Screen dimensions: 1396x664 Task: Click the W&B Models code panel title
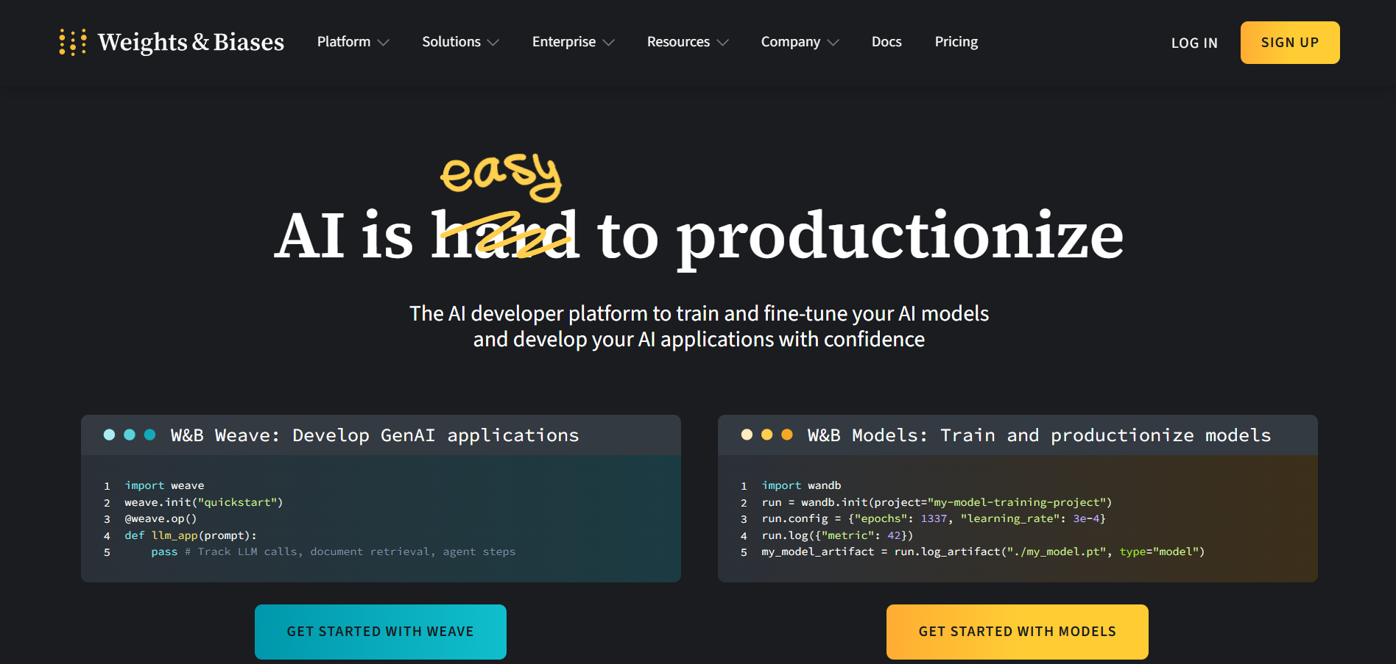(1039, 435)
